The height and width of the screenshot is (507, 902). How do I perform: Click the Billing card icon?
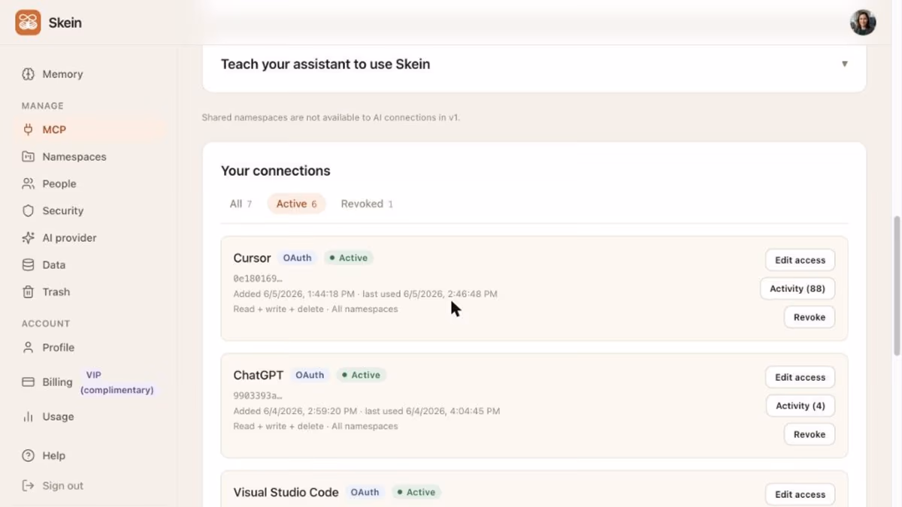click(29, 382)
